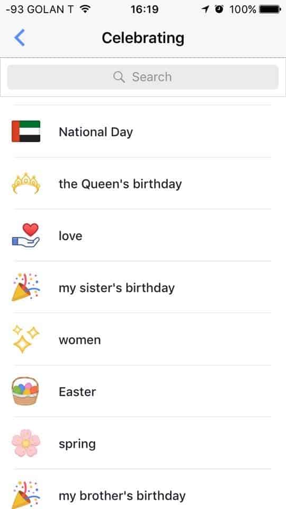Image resolution: width=286 pixels, height=509 pixels.
Task: Select the National Day option
Action: [143, 131]
